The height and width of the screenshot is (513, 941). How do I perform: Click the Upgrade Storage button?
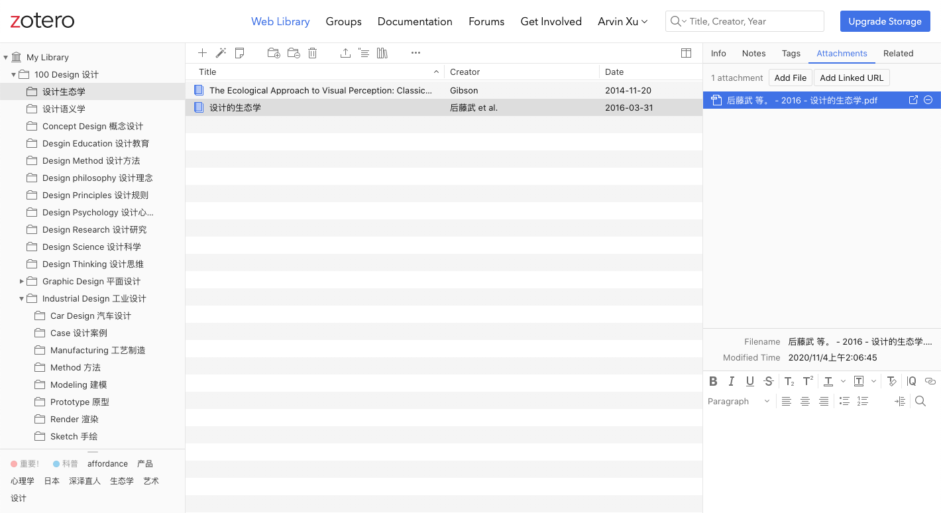(x=885, y=21)
